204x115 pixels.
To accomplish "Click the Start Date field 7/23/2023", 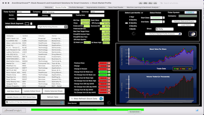I will click(156, 18).
